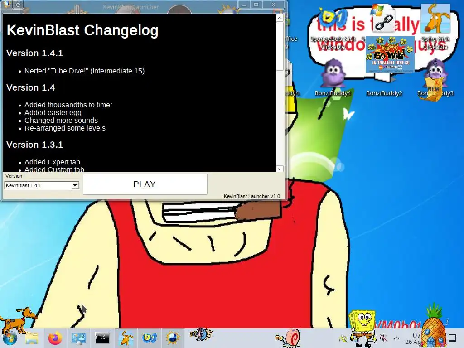Open the Version dropdown showing KevinBlast 1.4.1
The height and width of the screenshot is (348, 464).
[x=42, y=185]
